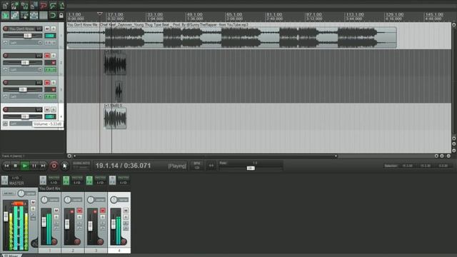Toggle the locking padlock icon
Viewport: 457px width, 257px height.
tap(61, 15)
